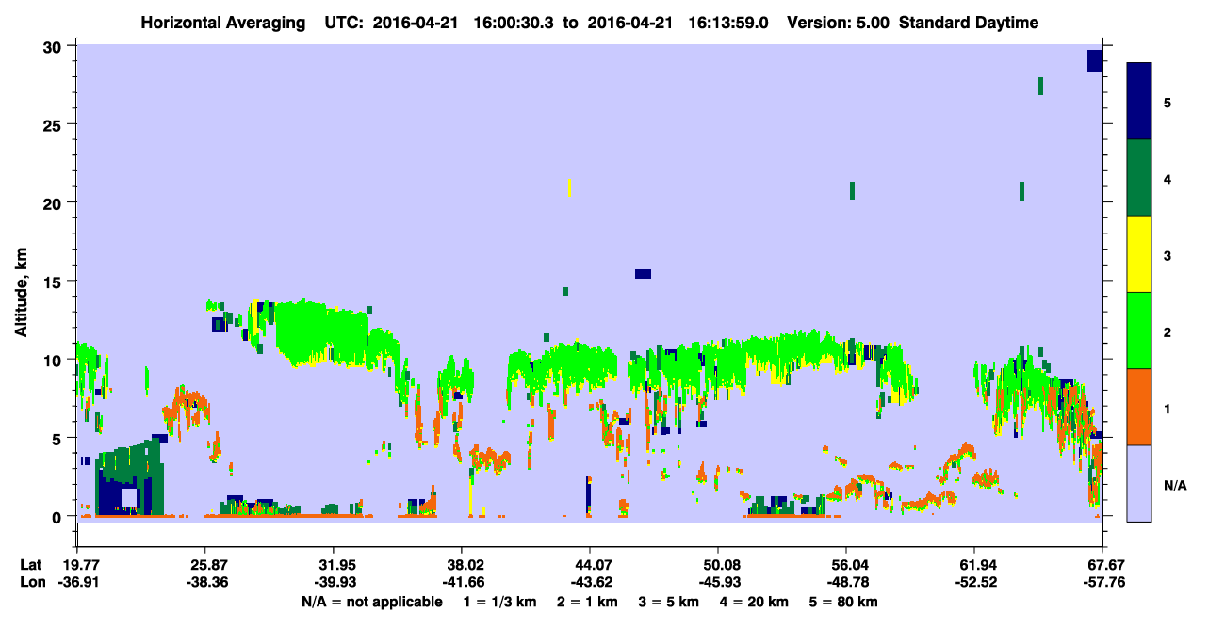Click the y-axis tick label '20'

tap(55, 203)
